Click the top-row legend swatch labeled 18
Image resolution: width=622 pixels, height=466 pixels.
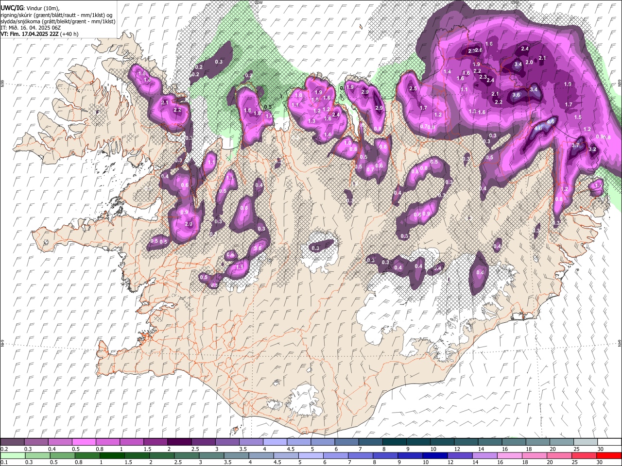coord(537,442)
